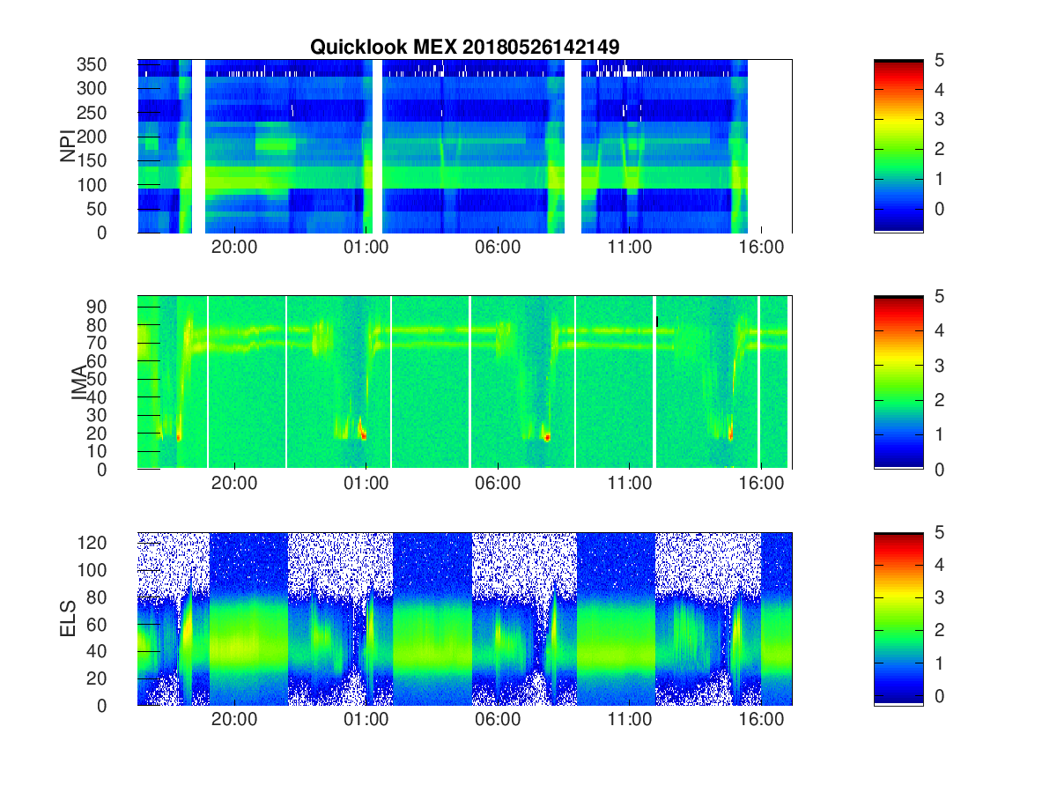Click inside the IMA spectrogram panel
The image size is (1057, 793).
point(464,382)
